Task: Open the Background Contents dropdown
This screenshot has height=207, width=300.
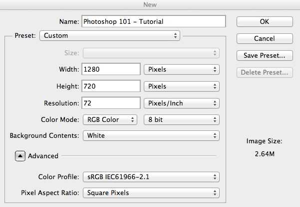Action: click(151, 135)
